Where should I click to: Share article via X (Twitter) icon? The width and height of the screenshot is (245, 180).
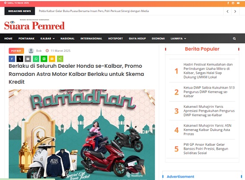pyautogui.click(x=20, y=59)
